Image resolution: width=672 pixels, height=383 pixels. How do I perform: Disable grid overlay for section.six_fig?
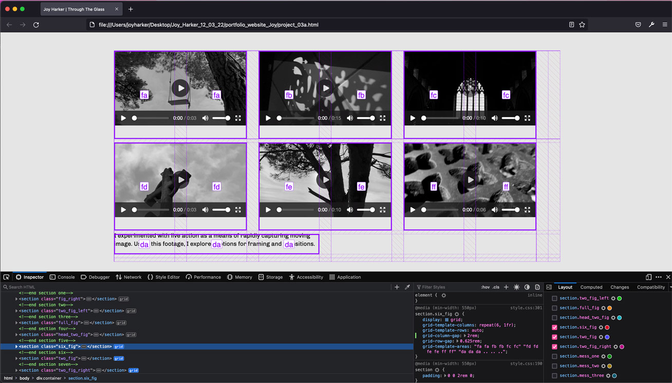(x=554, y=327)
